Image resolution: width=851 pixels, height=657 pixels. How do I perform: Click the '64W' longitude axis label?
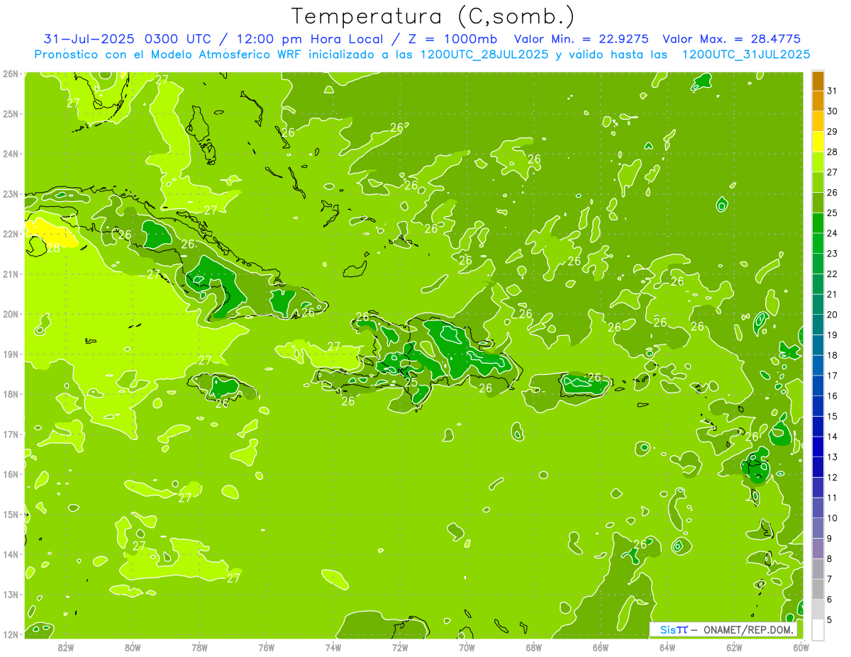[667, 647]
